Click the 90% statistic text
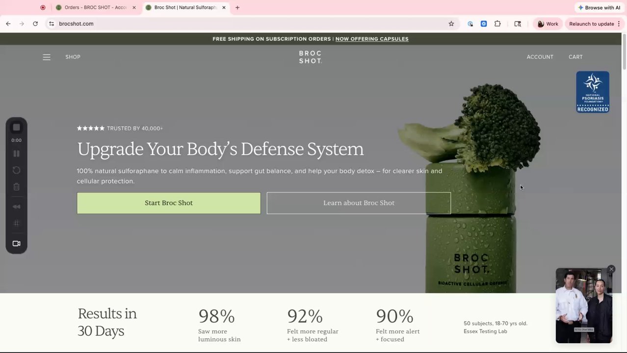This screenshot has height=353, width=627. pos(394,316)
